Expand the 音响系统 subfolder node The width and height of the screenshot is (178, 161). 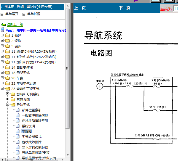tap(7, 99)
